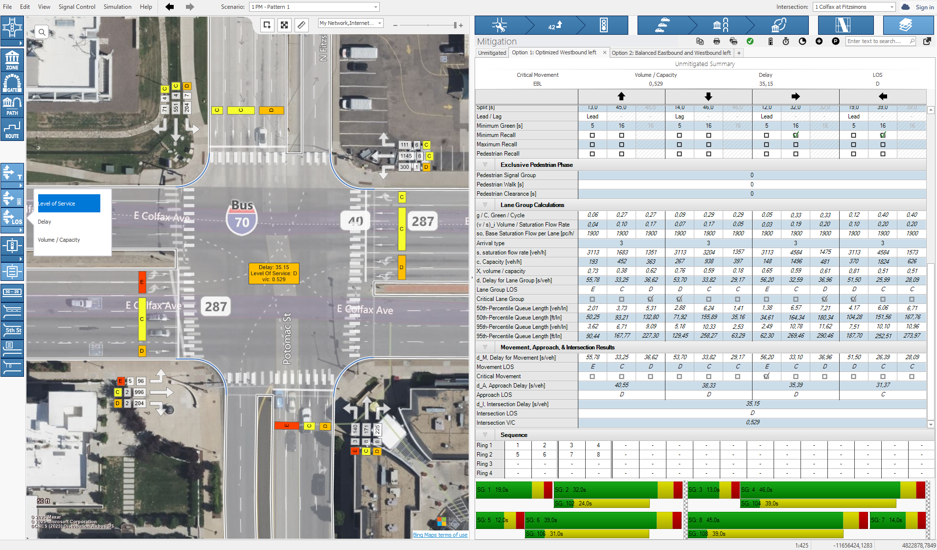Click Sign in

pyautogui.click(x=924, y=7)
